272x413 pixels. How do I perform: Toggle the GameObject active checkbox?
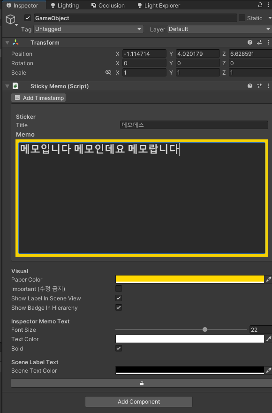(28, 18)
